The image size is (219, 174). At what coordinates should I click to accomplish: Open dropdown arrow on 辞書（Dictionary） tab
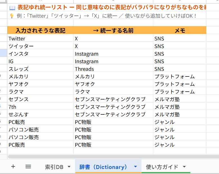136,167
